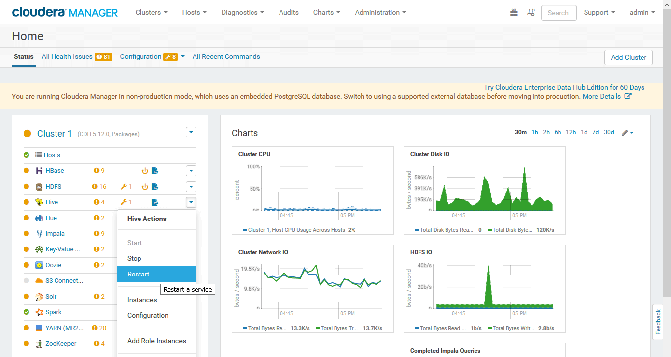
Task: Open All Recent Commands tab
Action: (226, 57)
